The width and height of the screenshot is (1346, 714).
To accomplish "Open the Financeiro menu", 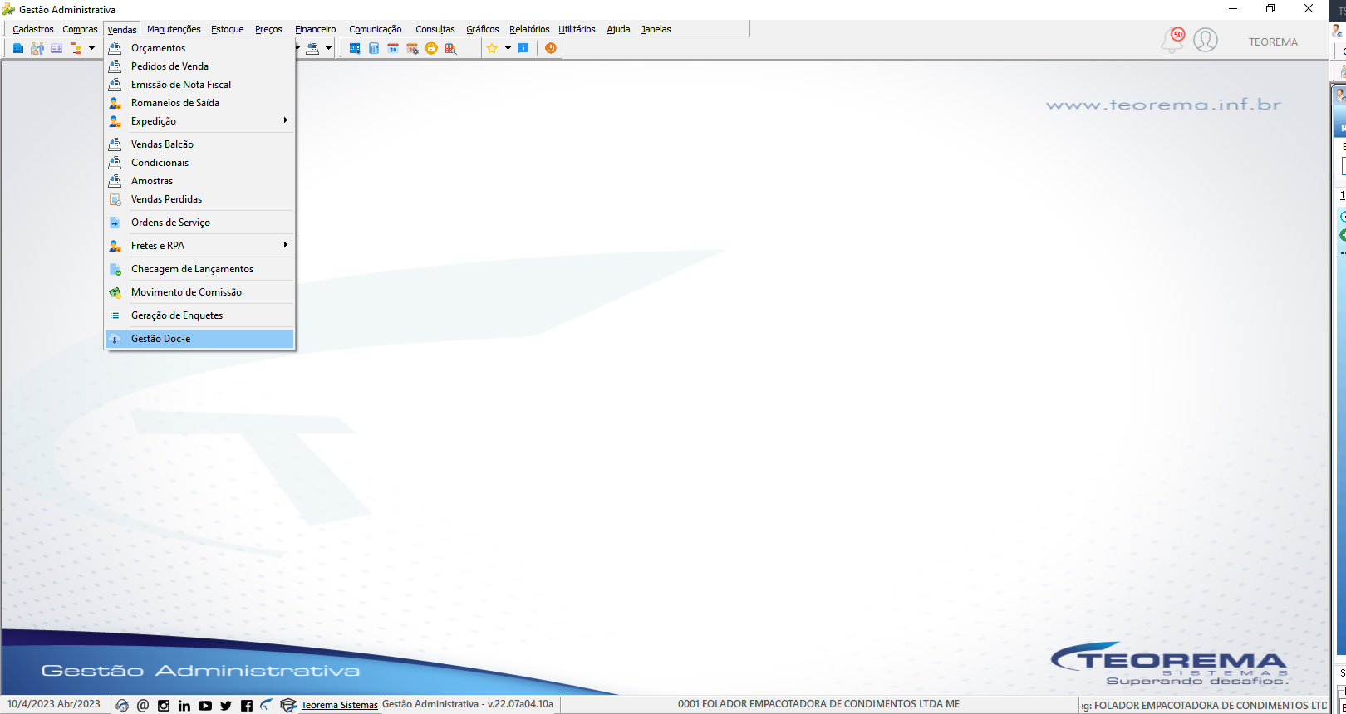I will [316, 29].
